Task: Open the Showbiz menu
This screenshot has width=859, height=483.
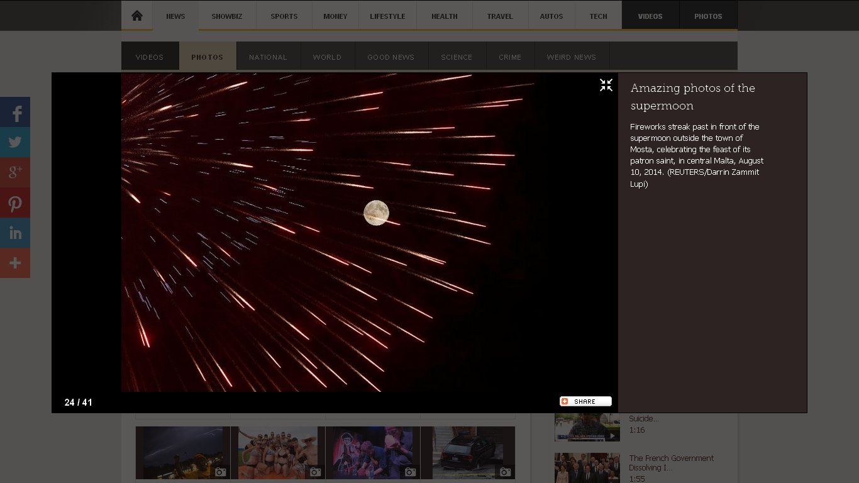Action: click(226, 16)
